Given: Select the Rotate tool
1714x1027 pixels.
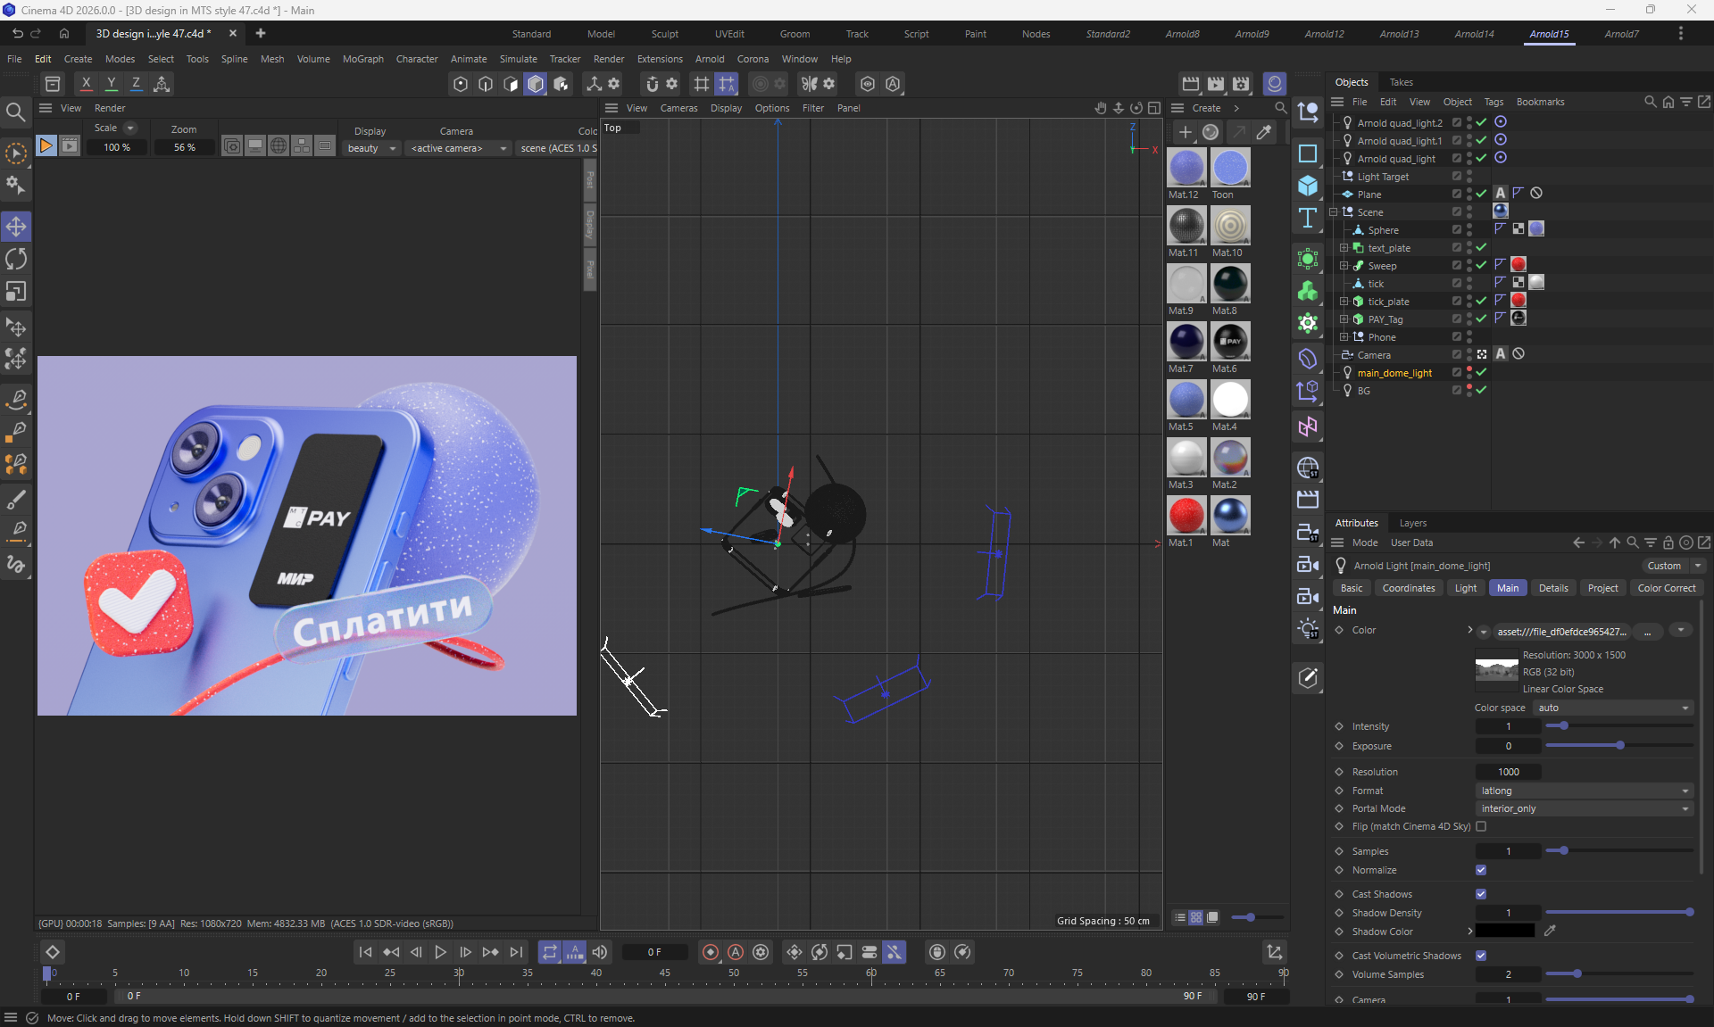Looking at the screenshot, I should click(x=16, y=260).
